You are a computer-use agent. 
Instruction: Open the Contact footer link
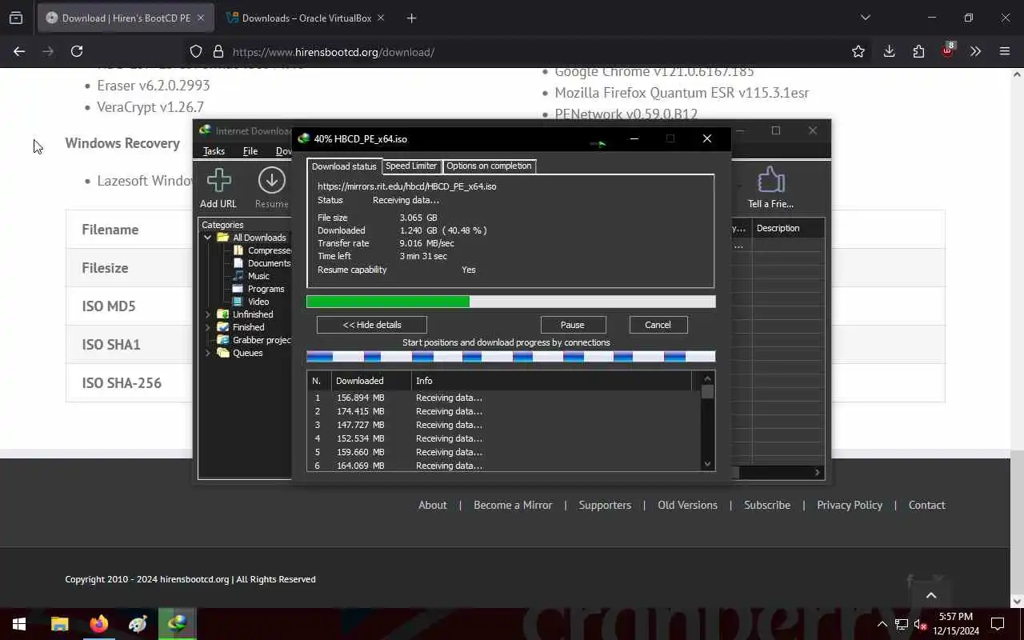coord(926,505)
